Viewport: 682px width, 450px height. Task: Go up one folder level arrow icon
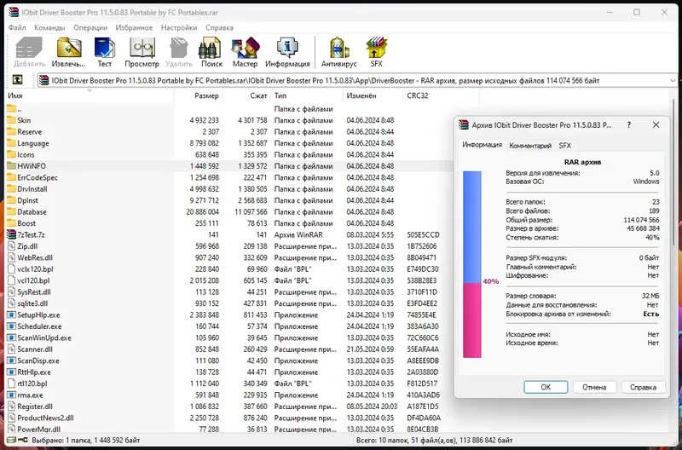click(17, 80)
